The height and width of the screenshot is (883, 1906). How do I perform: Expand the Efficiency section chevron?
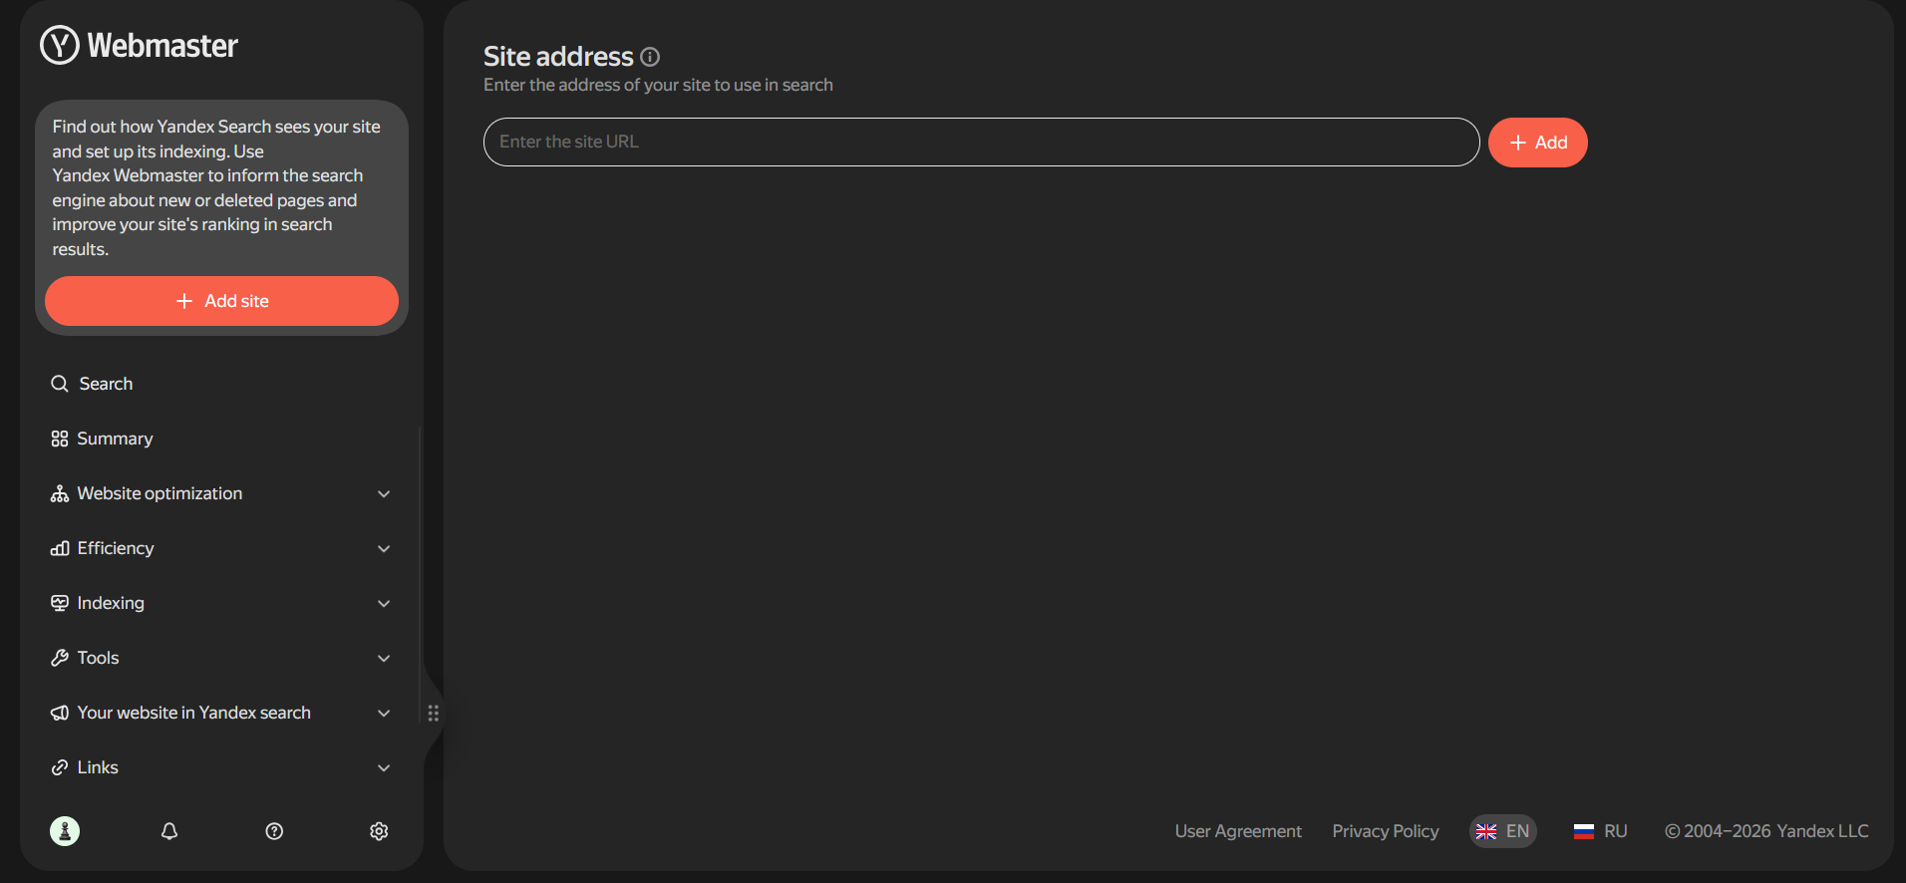(384, 548)
